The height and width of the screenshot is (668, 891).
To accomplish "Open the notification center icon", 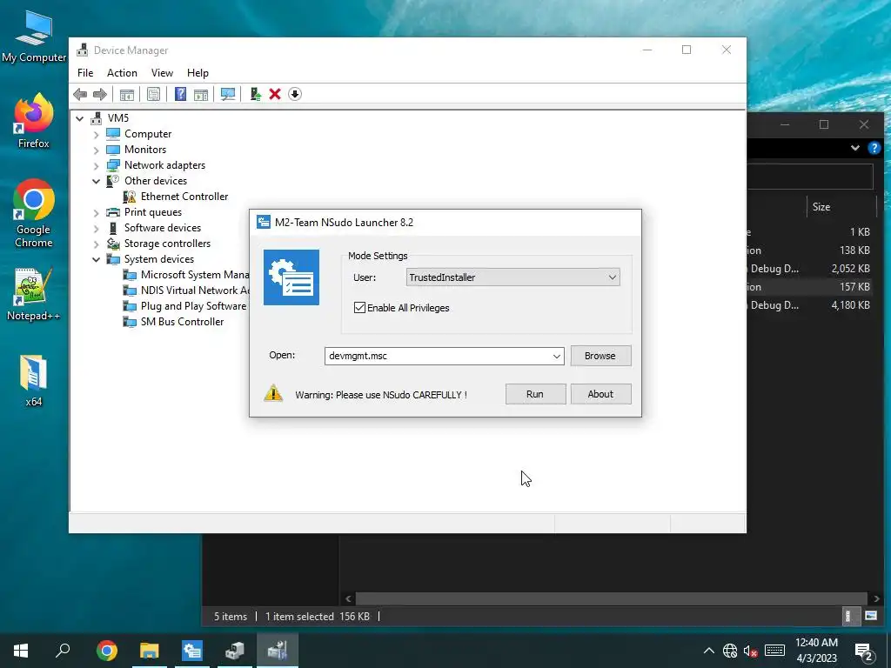I will coord(864,651).
